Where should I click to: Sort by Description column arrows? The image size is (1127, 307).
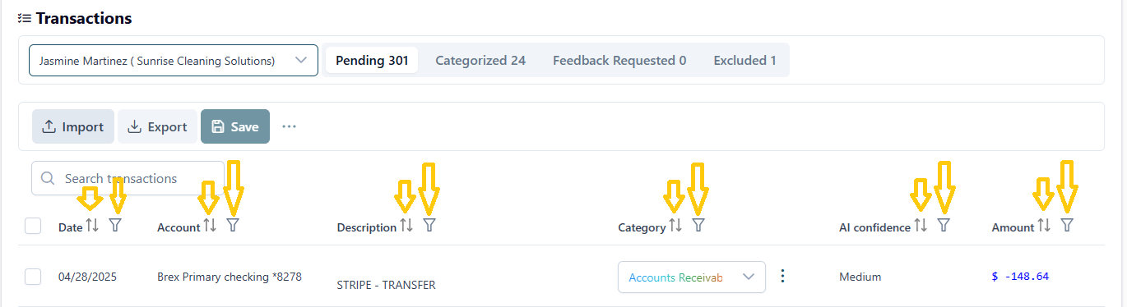pyautogui.click(x=406, y=226)
